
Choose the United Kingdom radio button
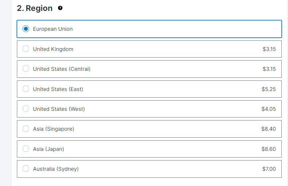[x=26, y=49]
